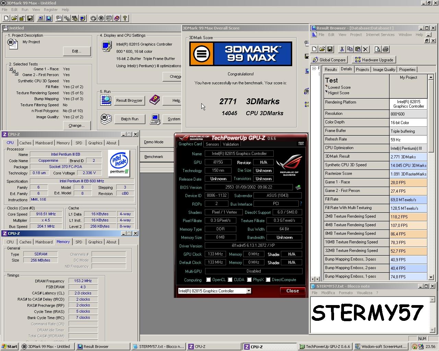Click Driver Version field in GPU-Z
Image resolution: width=439 pixels, height=351 pixels.
point(253,245)
